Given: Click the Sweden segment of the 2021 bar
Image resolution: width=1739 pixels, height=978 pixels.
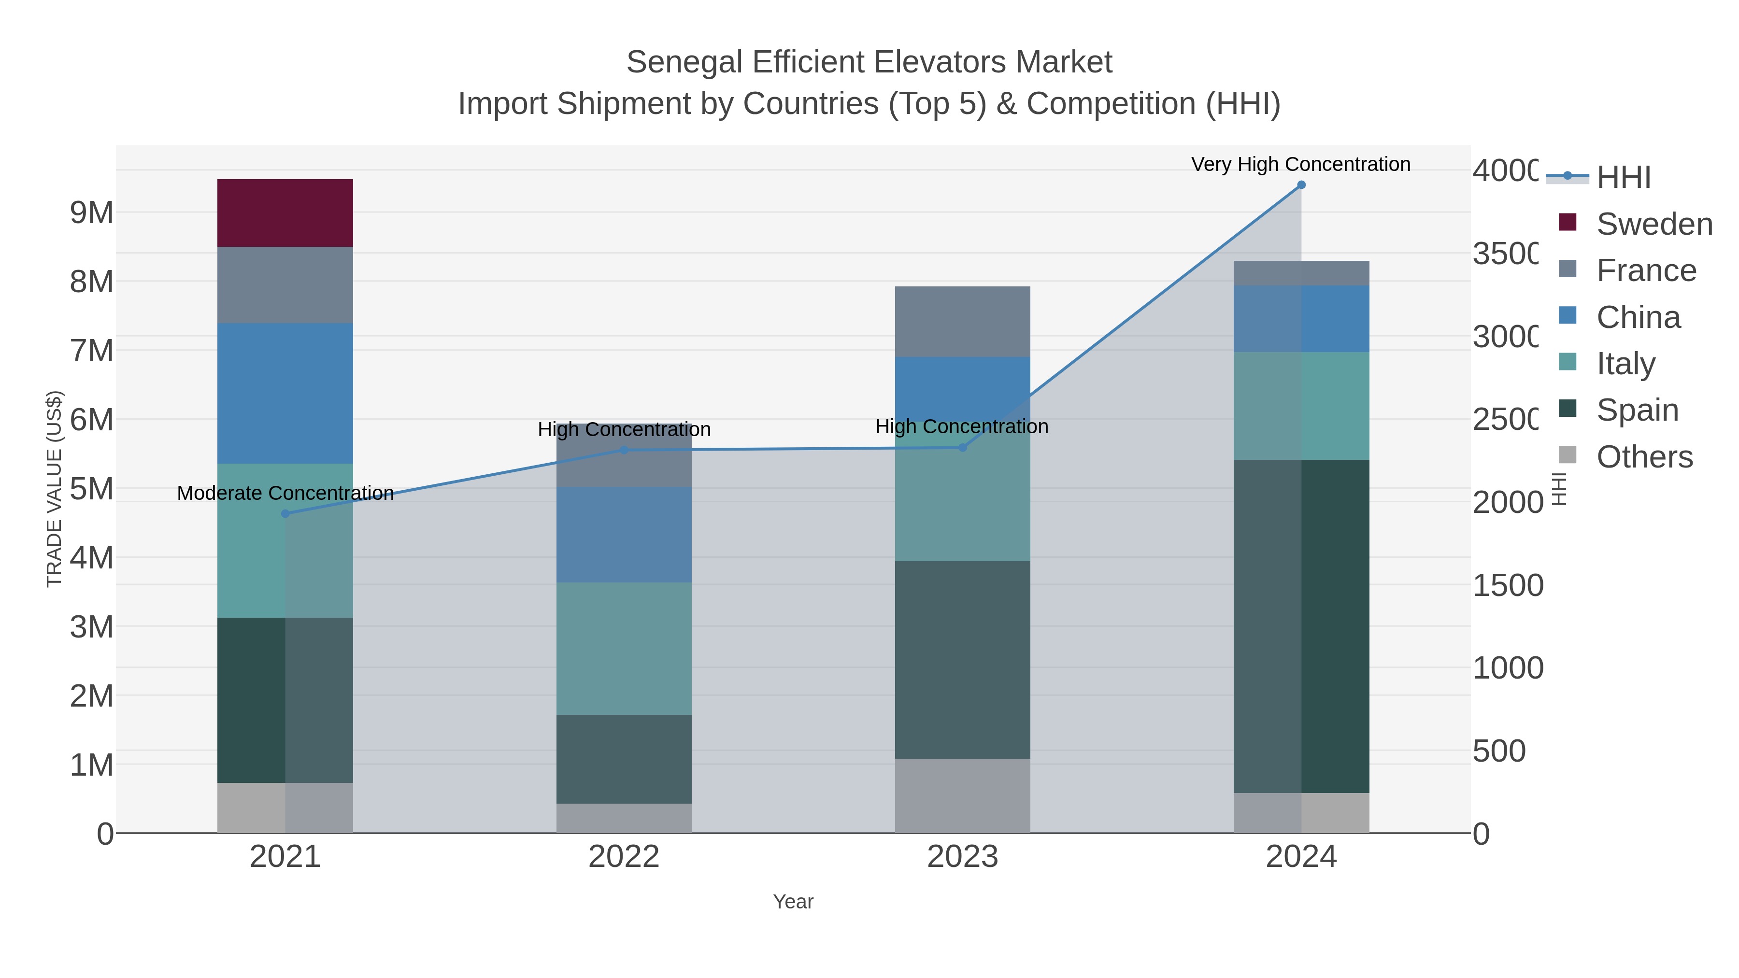Looking at the screenshot, I should click(x=285, y=213).
